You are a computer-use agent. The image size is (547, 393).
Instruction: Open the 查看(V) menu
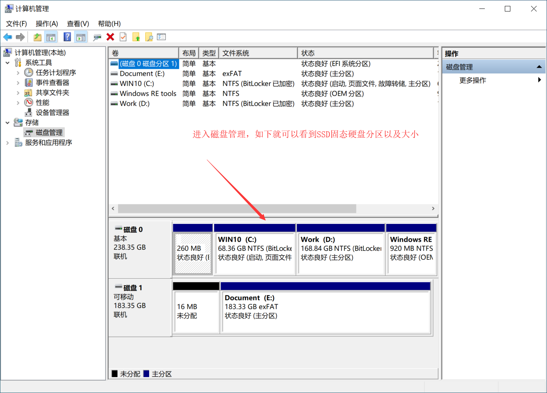click(x=78, y=24)
